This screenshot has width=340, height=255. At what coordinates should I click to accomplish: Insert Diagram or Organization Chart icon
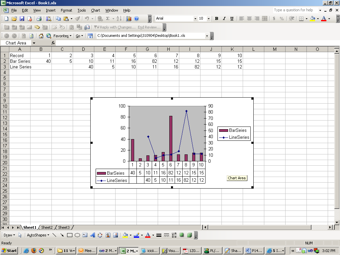tap(100, 235)
